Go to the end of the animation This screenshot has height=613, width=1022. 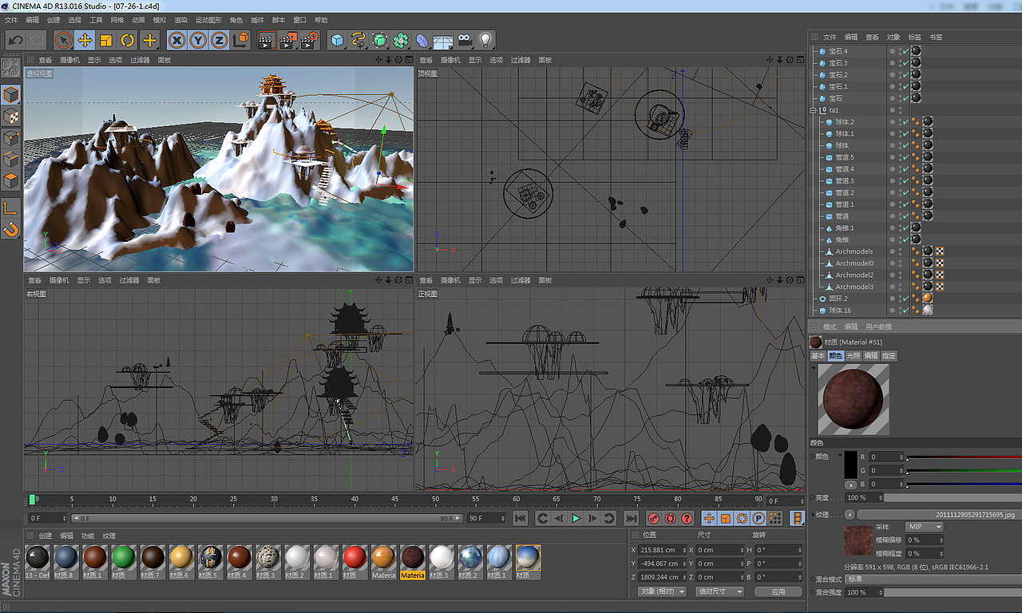[x=631, y=518]
